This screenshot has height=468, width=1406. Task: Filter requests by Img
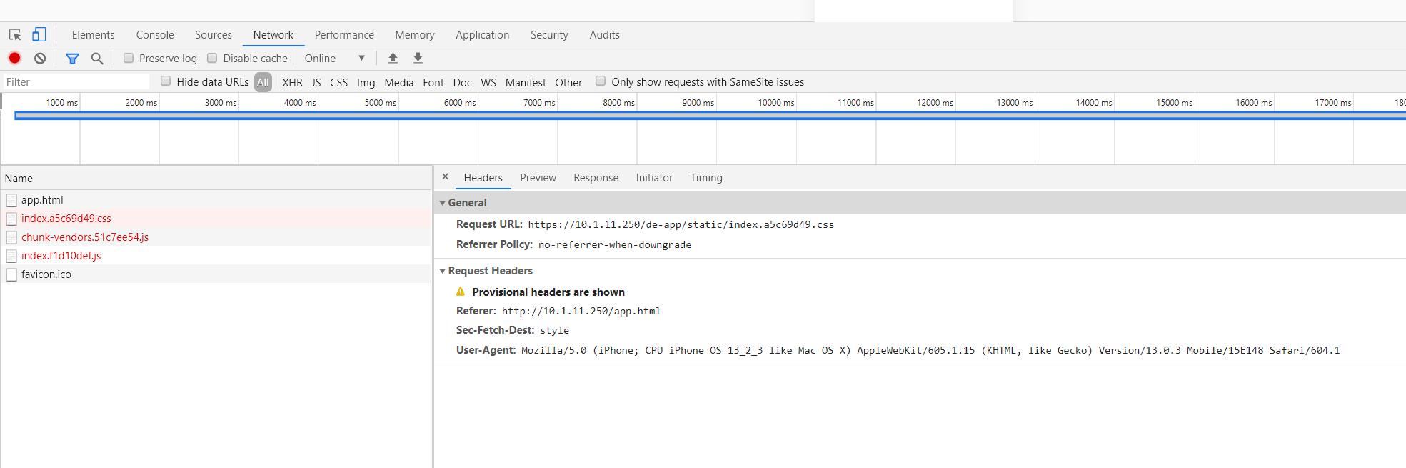(x=366, y=82)
